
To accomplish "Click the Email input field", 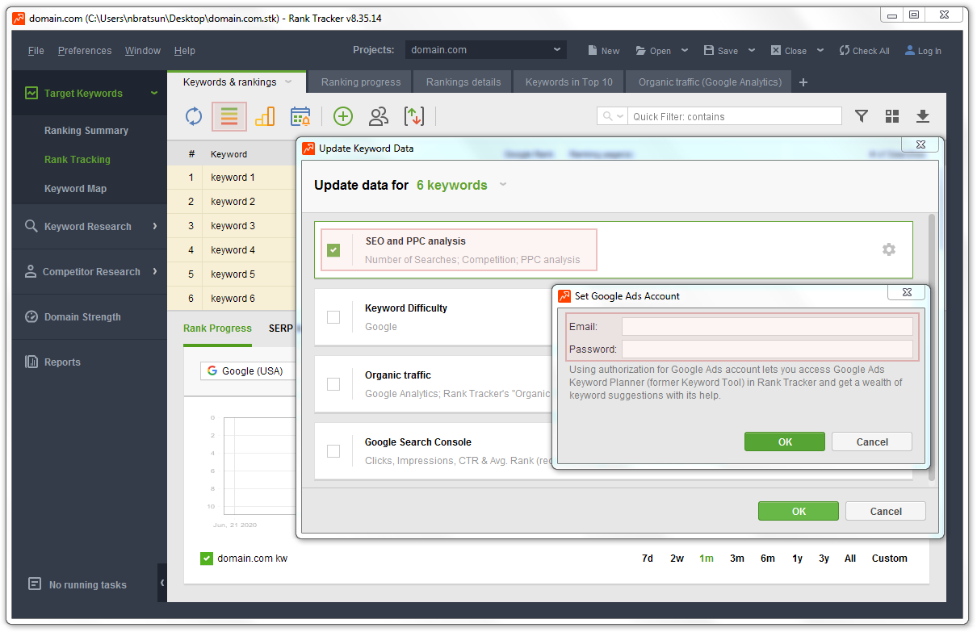I will point(767,326).
